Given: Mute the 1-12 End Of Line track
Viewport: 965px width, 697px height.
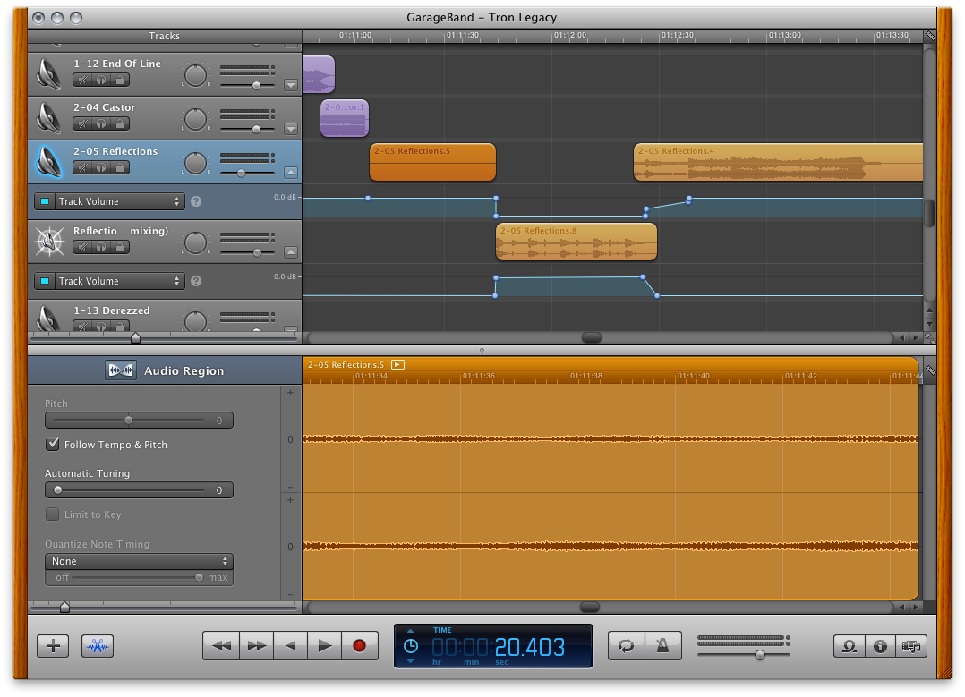Looking at the screenshot, I should click(82, 80).
